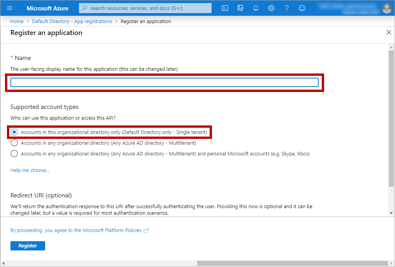Open the portal hamburger menu
Viewport: 395px width, 267px height.
point(10,8)
